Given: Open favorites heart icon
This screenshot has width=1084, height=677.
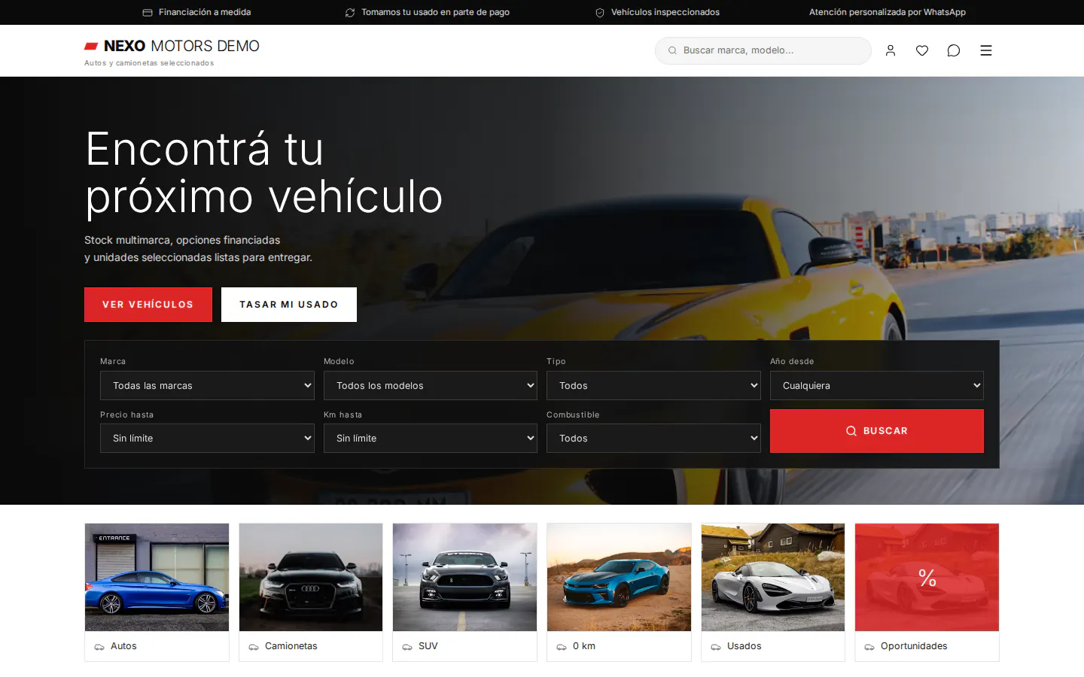Looking at the screenshot, I should (922, 50).
